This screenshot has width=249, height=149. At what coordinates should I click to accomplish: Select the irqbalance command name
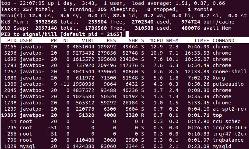(228, 140)
